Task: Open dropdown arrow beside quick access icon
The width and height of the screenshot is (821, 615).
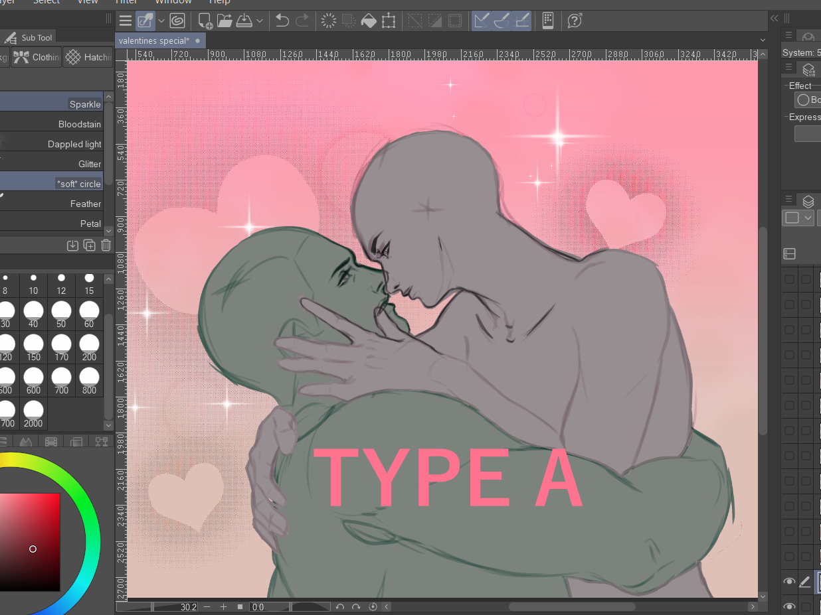Action: point(161,21)
